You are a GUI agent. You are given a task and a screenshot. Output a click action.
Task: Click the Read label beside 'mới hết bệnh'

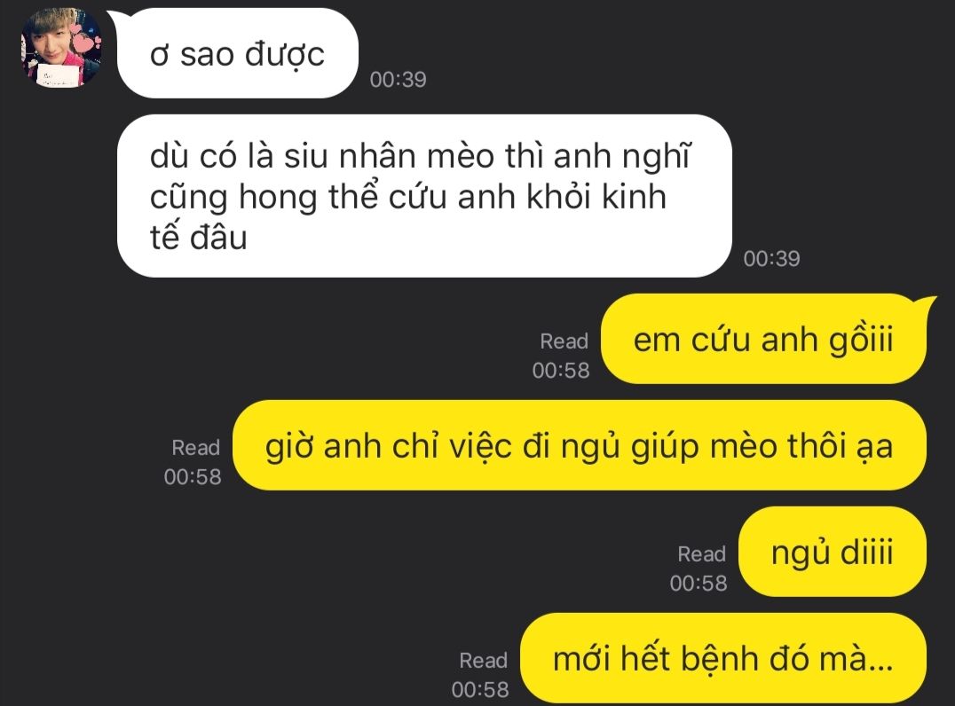click(x=484, y=661)
